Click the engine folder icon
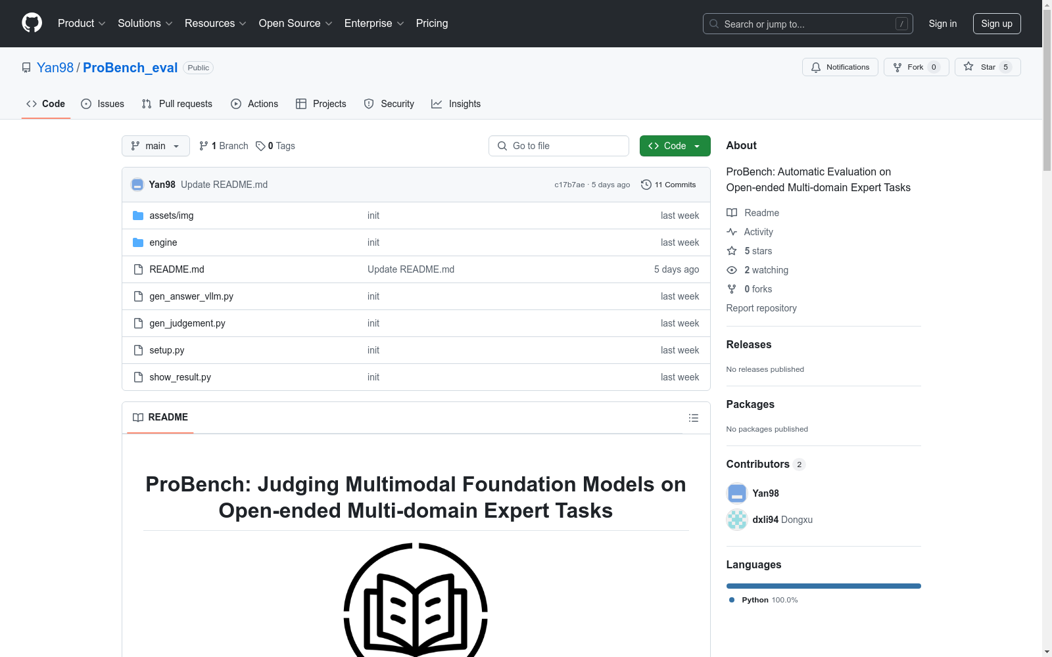Image resolution: width=1052 pixels, height=657 pixels. (x=138, y=242)
